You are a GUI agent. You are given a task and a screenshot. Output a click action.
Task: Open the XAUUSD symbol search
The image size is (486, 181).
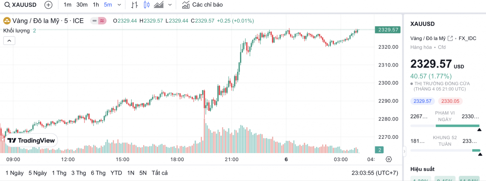point(21,5)
